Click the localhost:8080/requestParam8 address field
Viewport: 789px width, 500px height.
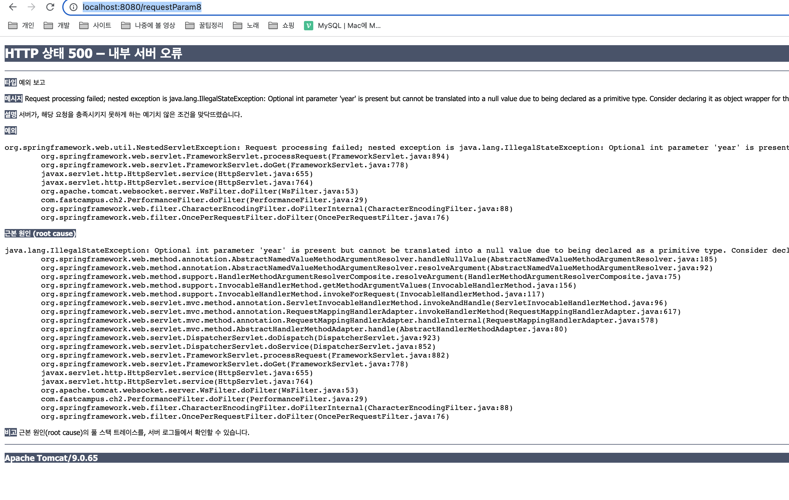tap(141, 7)
